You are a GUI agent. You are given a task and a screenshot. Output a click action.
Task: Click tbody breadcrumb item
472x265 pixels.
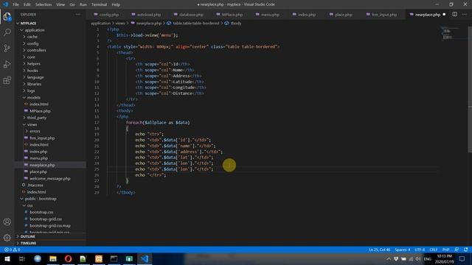pos(236,23)
